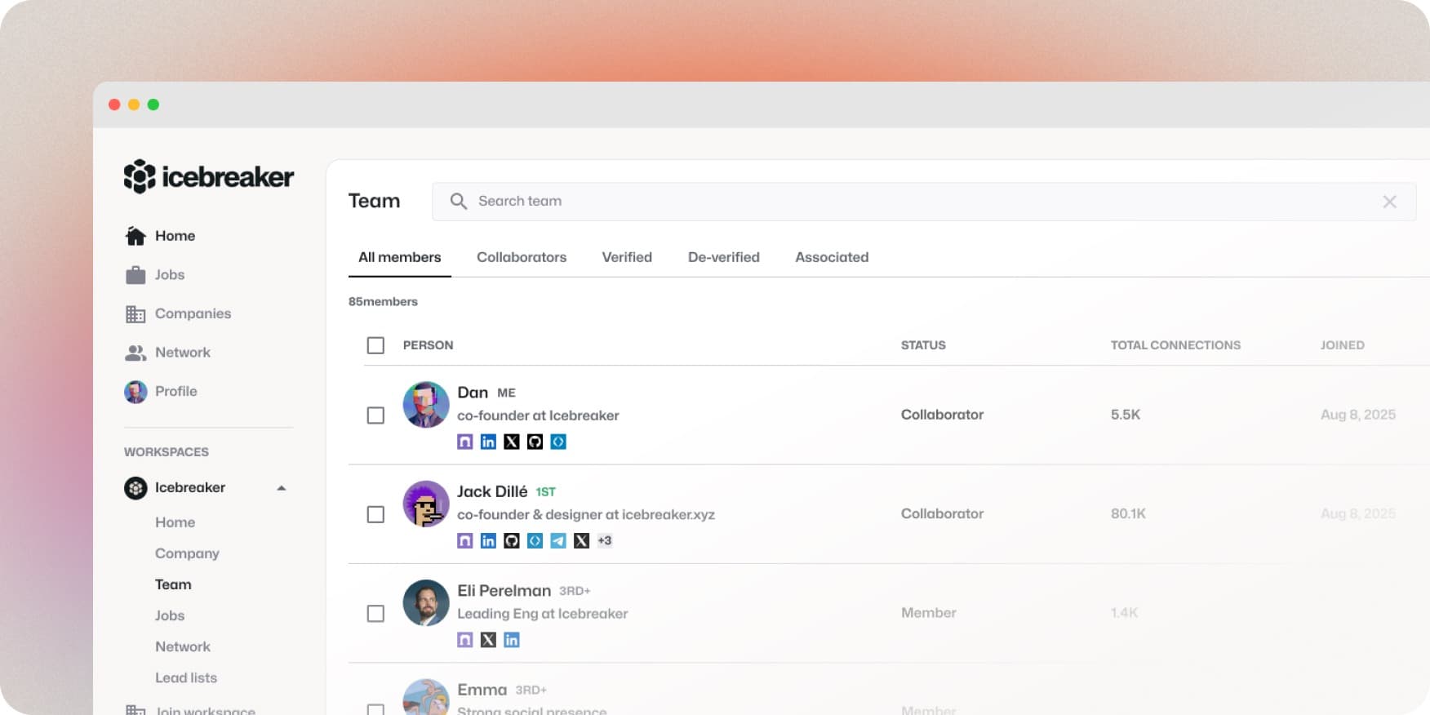Open workspace Jobs submenu item
This screenshot has width=1430, height=715.
[x=170, y=615]
